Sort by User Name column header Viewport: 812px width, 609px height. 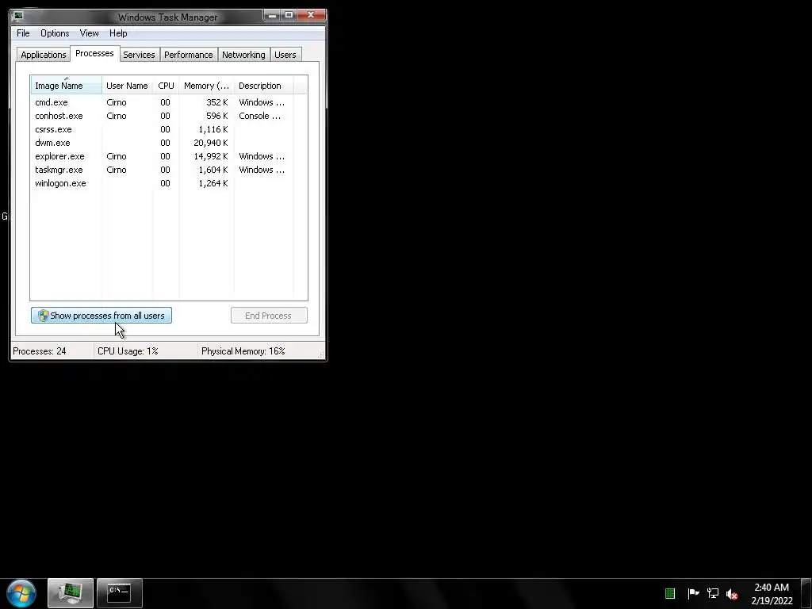tap(127, 86)
